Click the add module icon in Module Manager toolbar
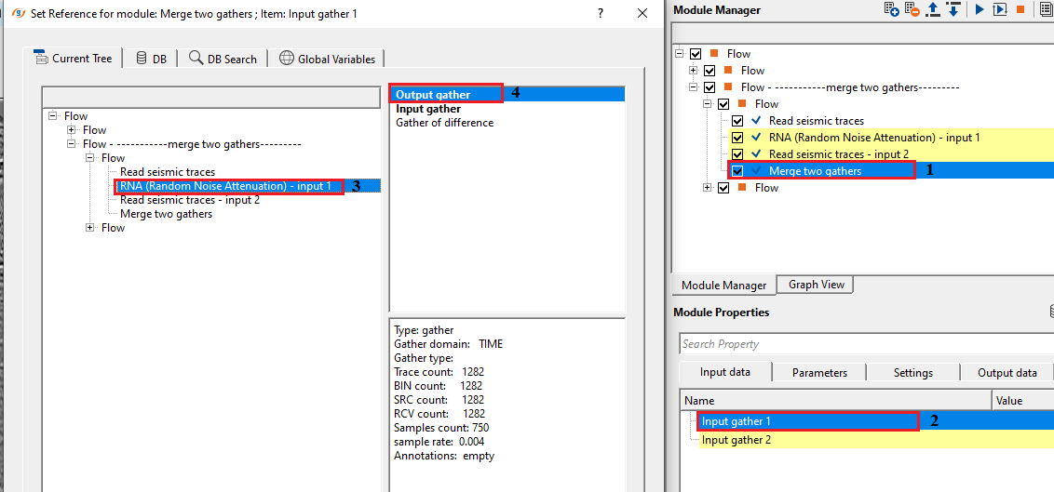This screenshot has height=492, width=1054. click(891, 9)
